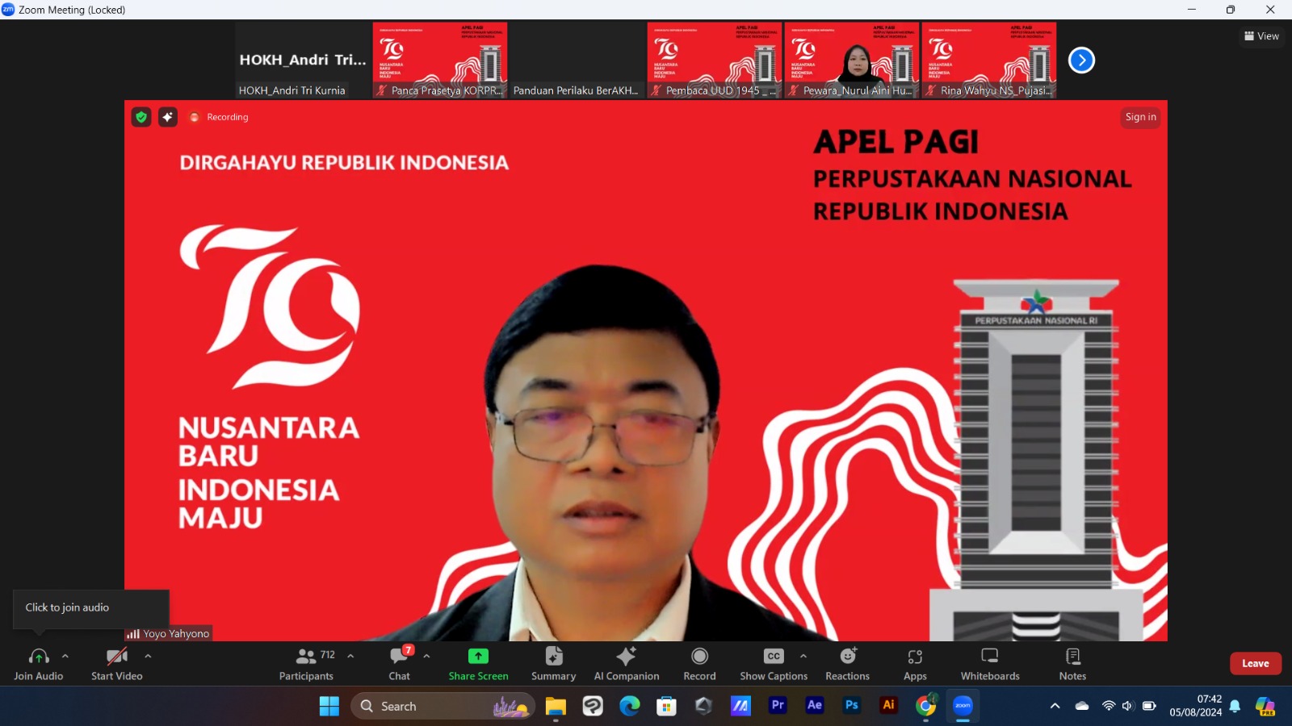Open OneDrive cloud tray icon

(x=1082, y=706)
